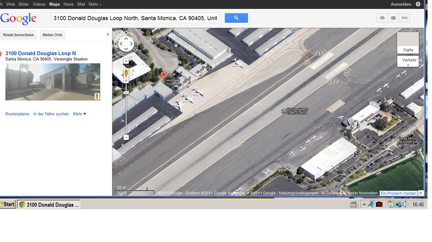Click the zoom out minus button
This screenshot has width=432, height=242.
tap(126, 137)
